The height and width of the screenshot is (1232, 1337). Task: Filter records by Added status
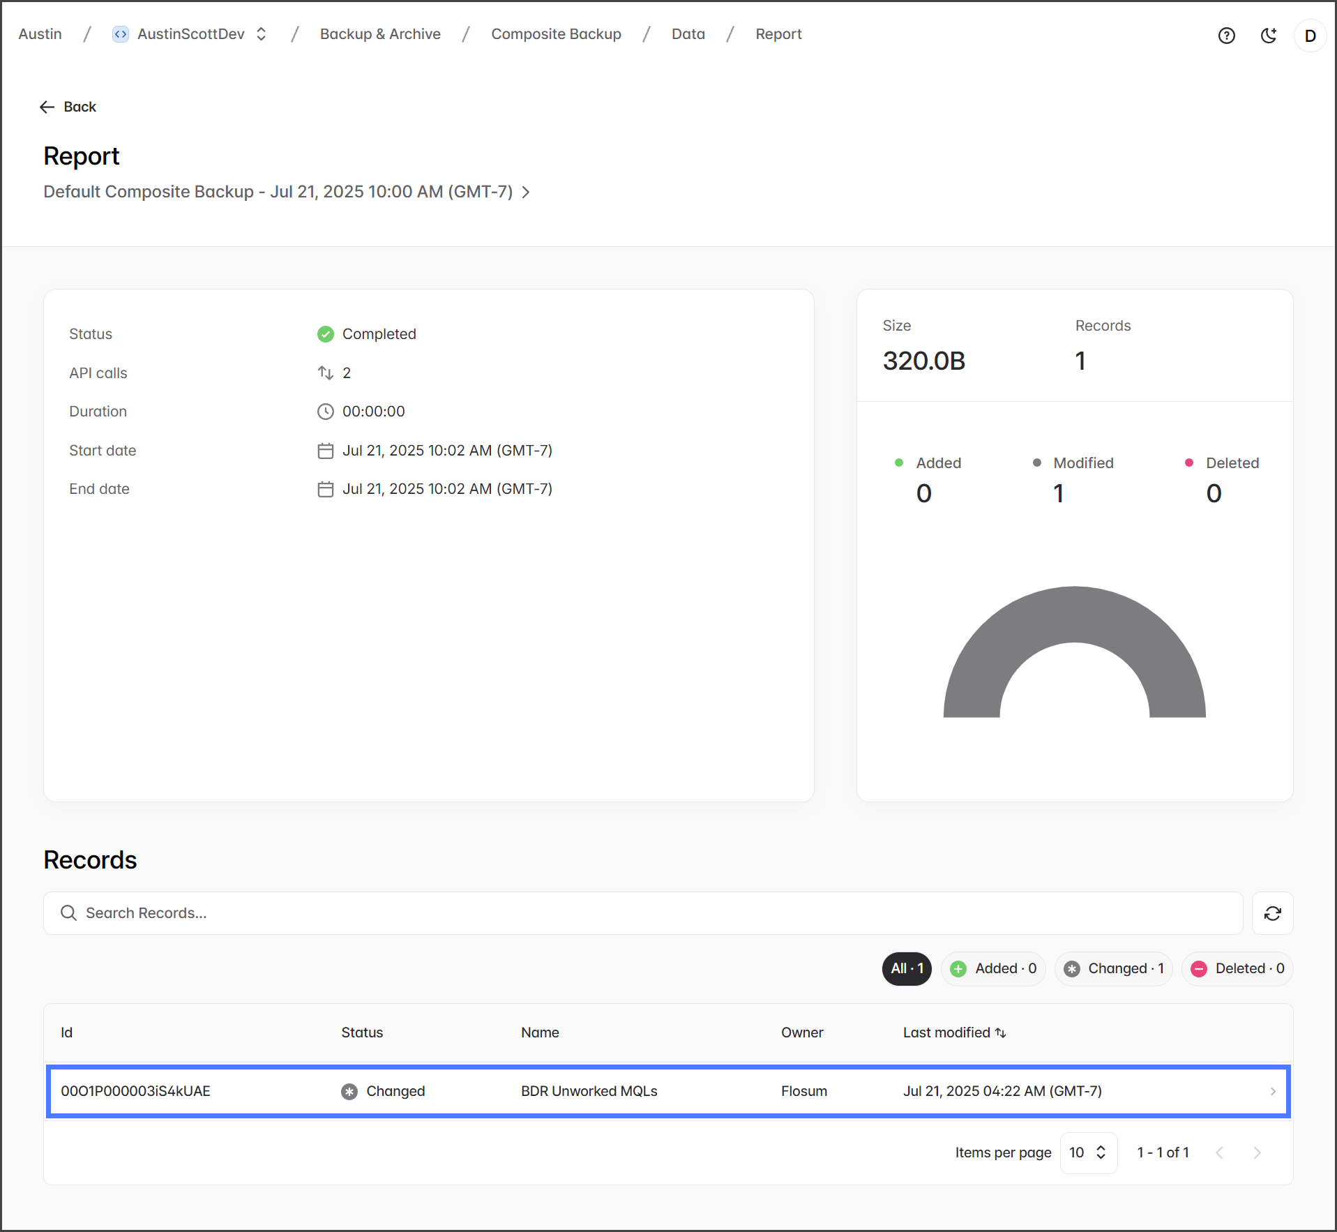coord(993,968)
